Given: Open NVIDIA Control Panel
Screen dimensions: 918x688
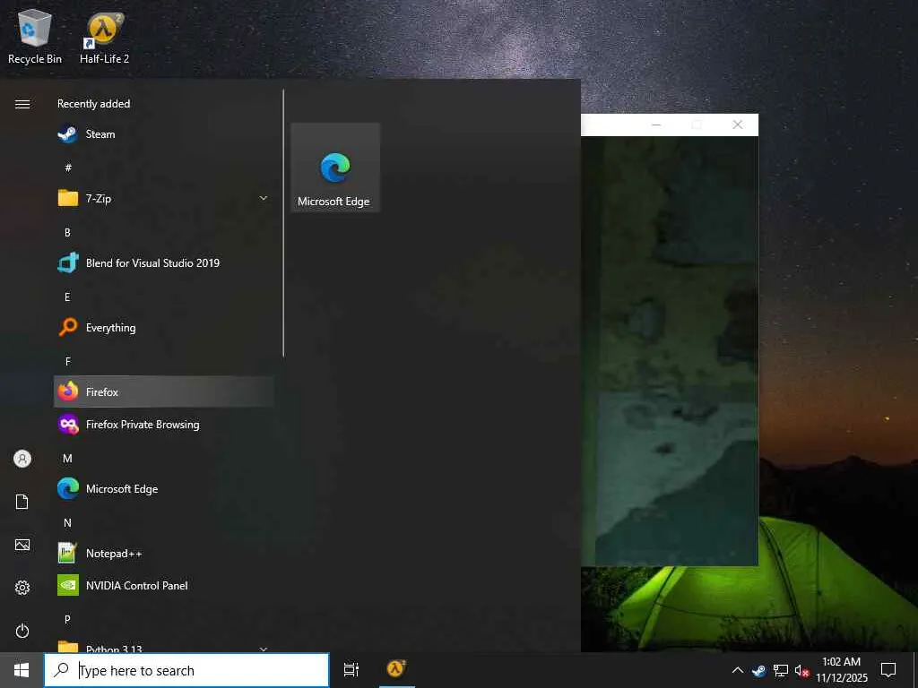Looking at the screenshot, I should click(163, 585).
